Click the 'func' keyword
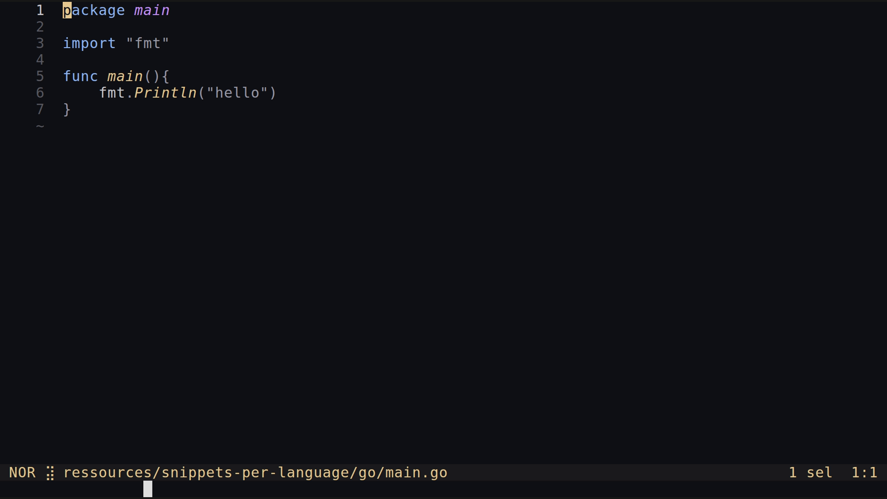 (x=80, y=76)
